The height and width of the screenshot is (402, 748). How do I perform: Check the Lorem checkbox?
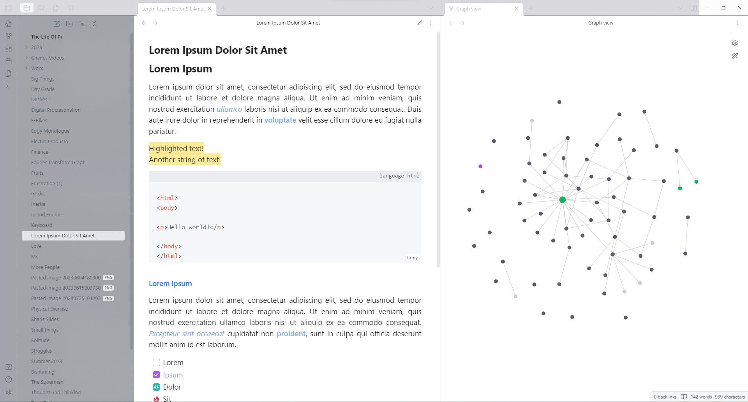[x=156, y=363]
